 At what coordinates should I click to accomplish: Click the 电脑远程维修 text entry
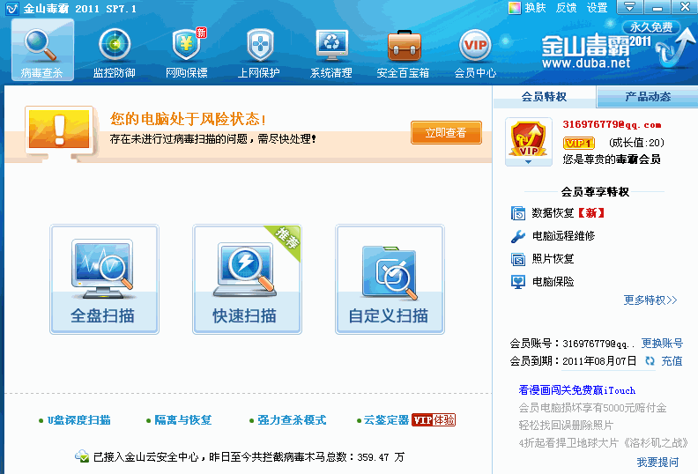point(563,236)
